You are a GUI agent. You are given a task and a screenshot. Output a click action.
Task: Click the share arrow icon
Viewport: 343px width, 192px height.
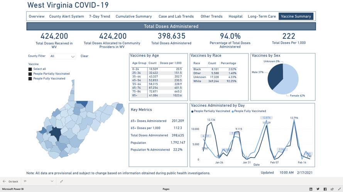click(x=332, y=189)
